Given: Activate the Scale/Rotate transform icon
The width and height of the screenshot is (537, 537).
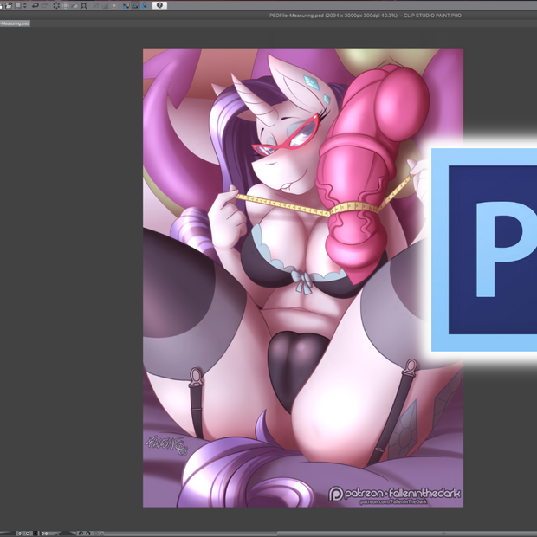Looking at the screenshot, I should click(x=84, y=5).
